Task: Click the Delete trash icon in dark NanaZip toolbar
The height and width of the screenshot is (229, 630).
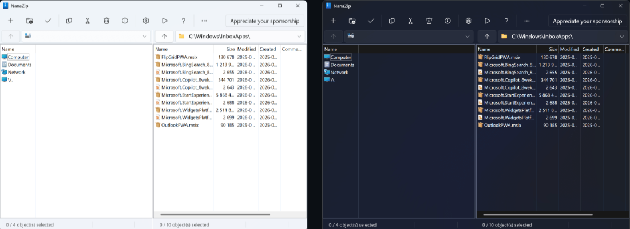Action: [429, 21]
